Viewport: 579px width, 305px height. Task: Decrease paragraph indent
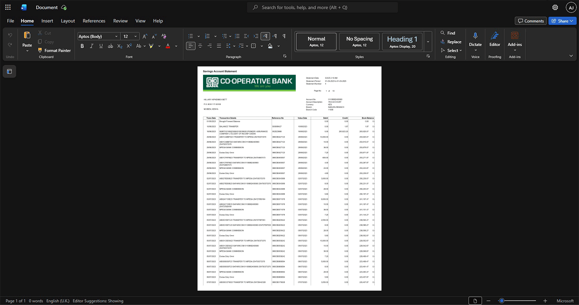coord(247,36)
